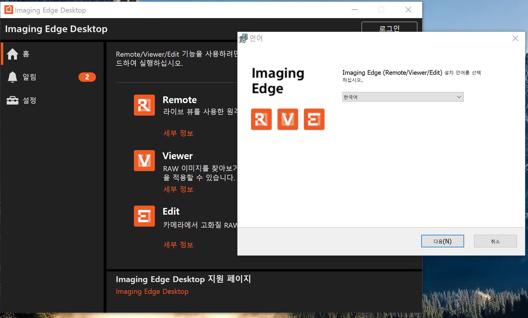Image resolution: width=528 pixels, height=318 pixels.
Task: Click the Edit heading text
Action: 171,211
